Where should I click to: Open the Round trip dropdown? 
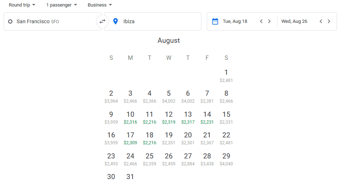point(22,5)
